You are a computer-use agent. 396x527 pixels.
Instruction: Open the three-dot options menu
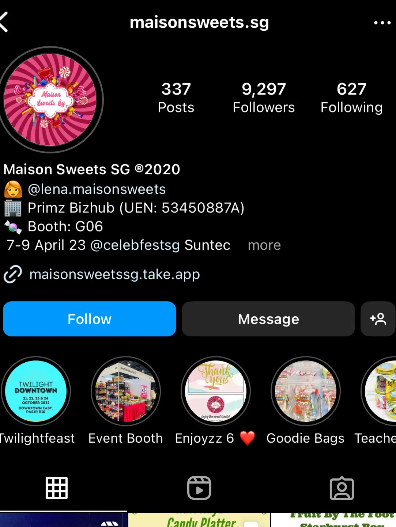pos(382,23)
